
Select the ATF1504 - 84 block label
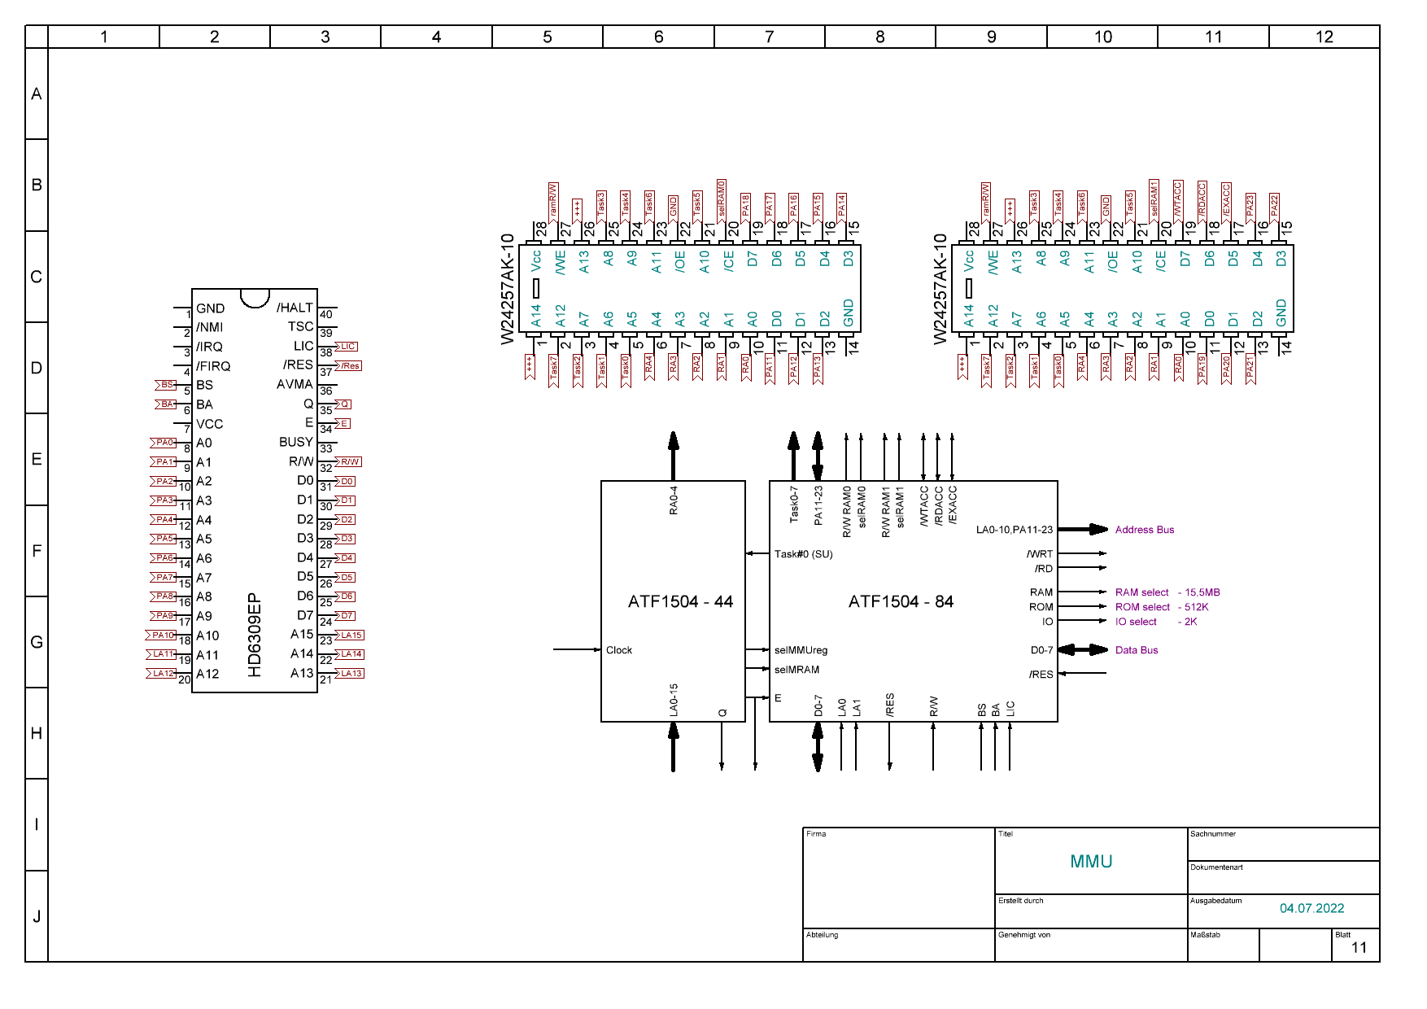coord(901,602)
